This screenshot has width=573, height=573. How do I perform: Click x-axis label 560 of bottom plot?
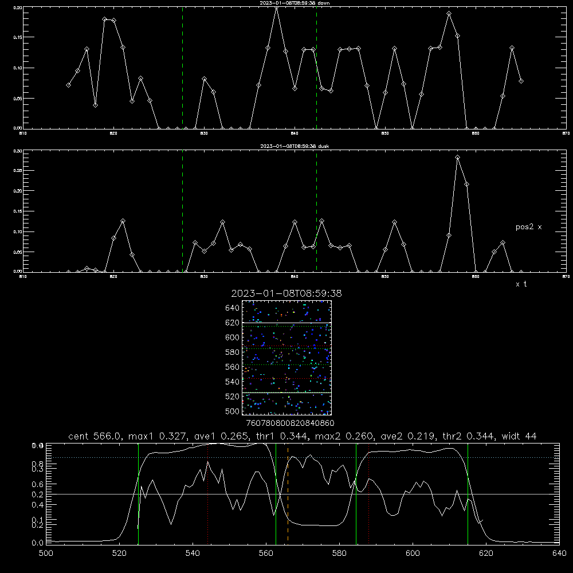pyautogui.click(x=266, y=554)
